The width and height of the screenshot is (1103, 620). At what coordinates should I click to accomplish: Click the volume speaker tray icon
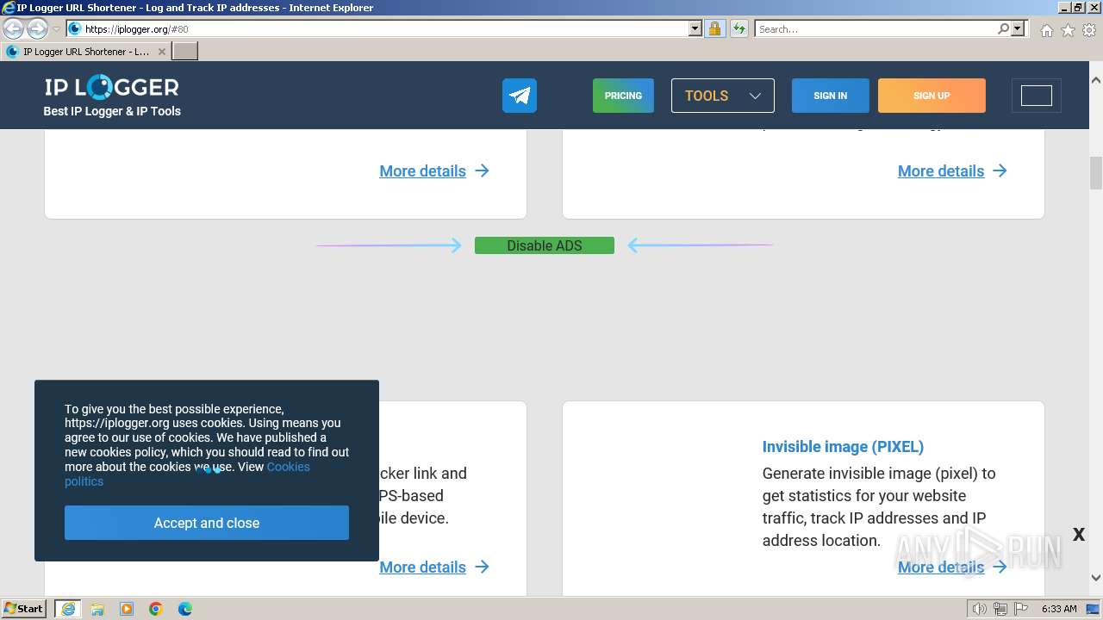pyautogui.click(x=979, y=609)
